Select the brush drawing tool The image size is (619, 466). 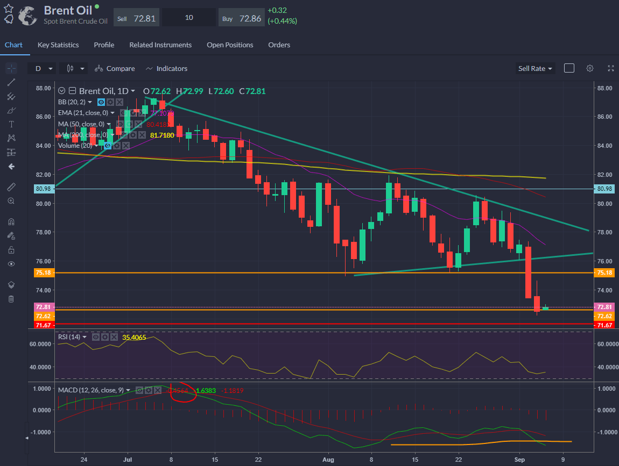11,110
